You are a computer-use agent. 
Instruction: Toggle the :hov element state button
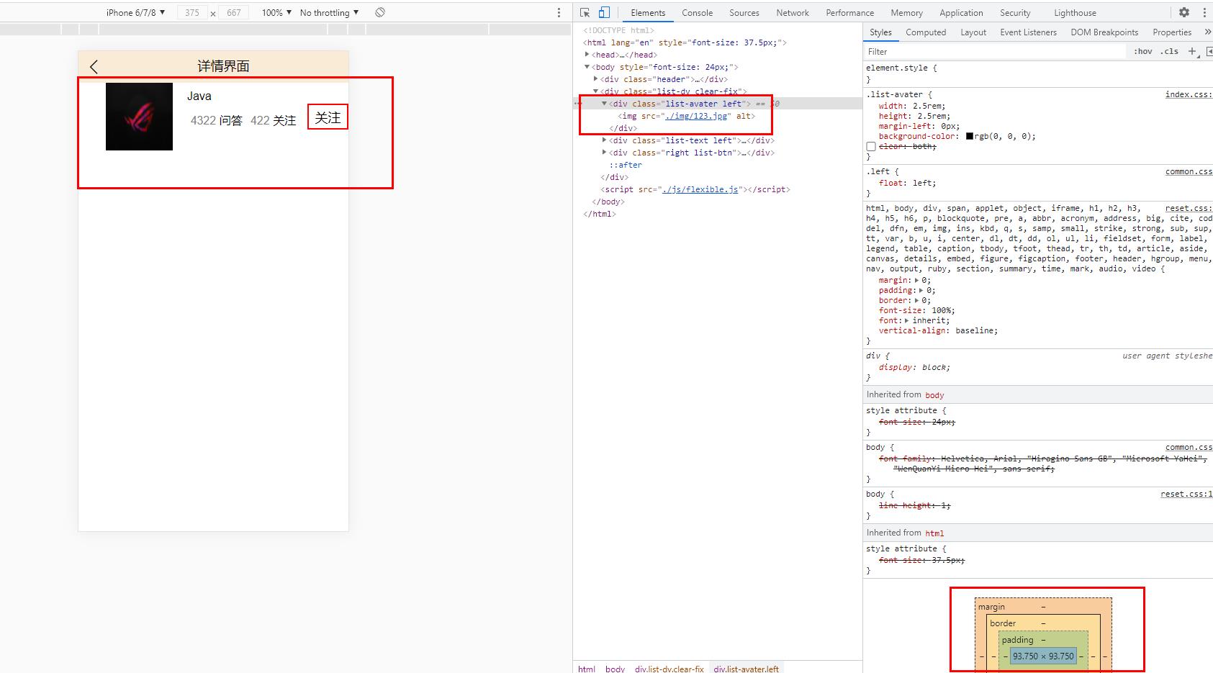pyautogui.click(x=1142, y=51)
